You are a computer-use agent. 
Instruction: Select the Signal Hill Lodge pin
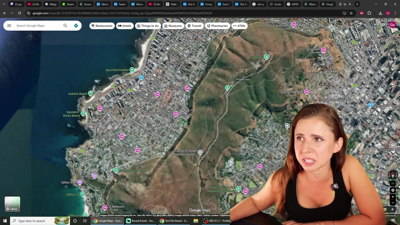point(307,92)
